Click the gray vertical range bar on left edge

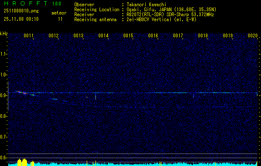[8, 96]
